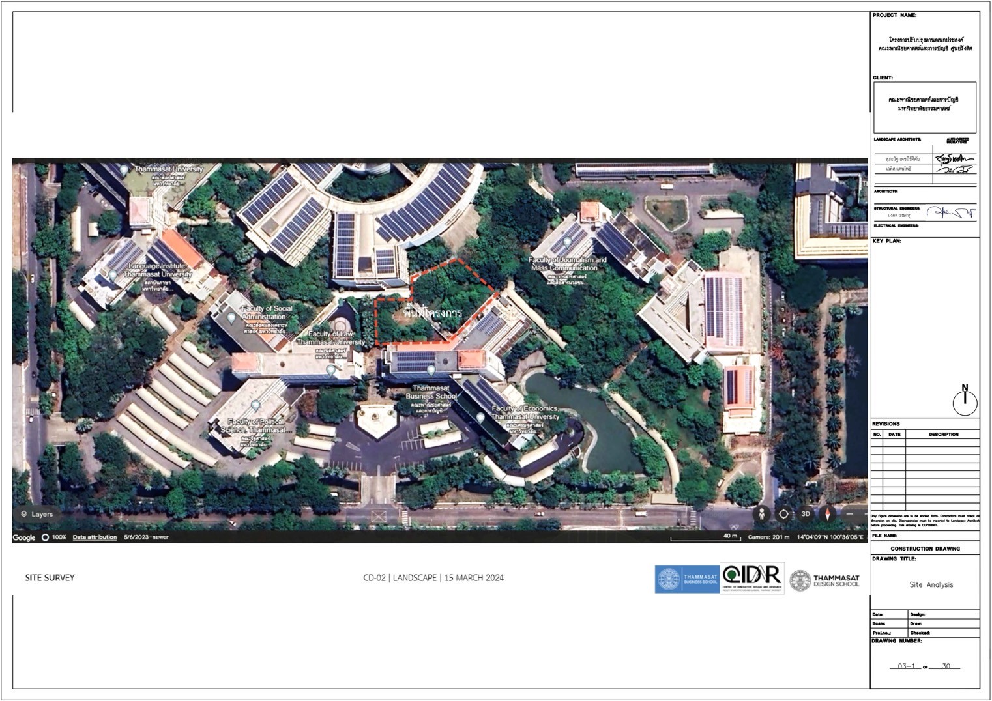The height and width of the screenshot is (701, 992).
Task: Click the total sheet count '30'
Action: pos(946,666)
